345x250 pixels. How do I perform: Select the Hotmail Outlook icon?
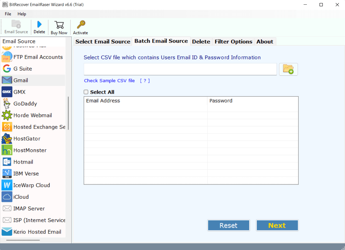tap(7, 162)
